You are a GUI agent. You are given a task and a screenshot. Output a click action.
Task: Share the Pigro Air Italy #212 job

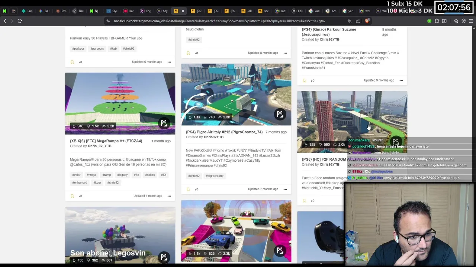(196, 189)
